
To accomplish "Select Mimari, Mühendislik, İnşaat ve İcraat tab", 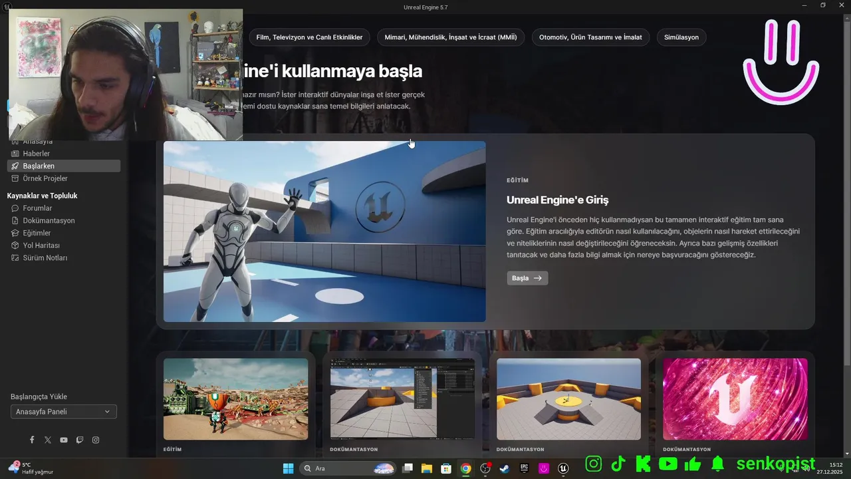I will point(451,37).
